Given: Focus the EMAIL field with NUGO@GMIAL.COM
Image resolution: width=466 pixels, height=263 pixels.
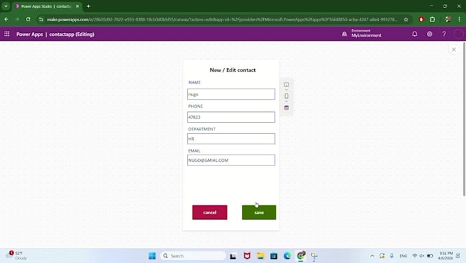Looking at the screenshot, I should pos(231,160).
